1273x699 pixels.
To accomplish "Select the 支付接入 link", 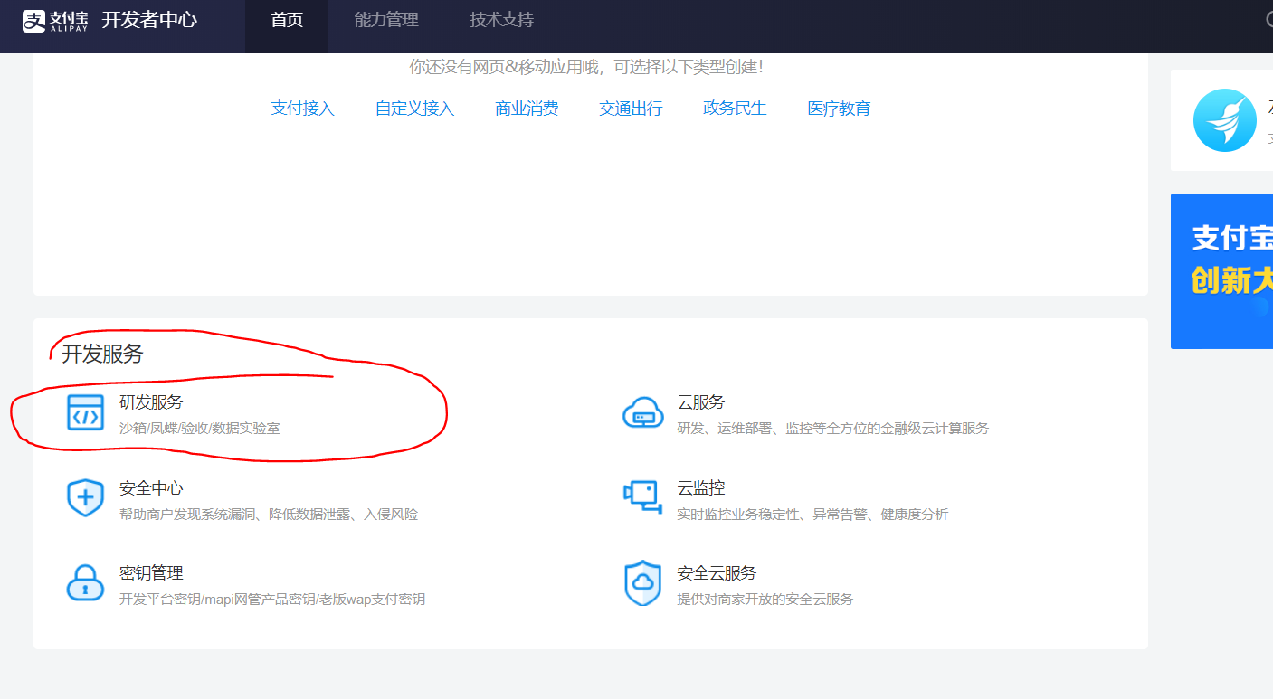I will [303, 109].
